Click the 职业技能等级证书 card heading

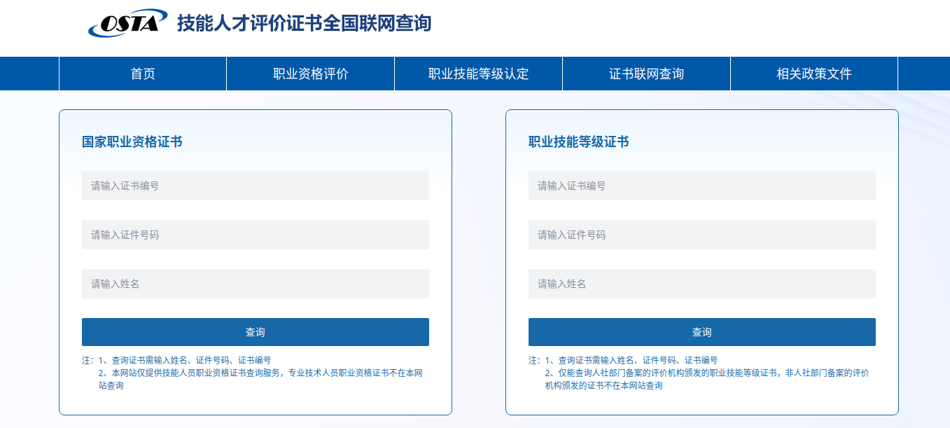click(x=579, y=142)
